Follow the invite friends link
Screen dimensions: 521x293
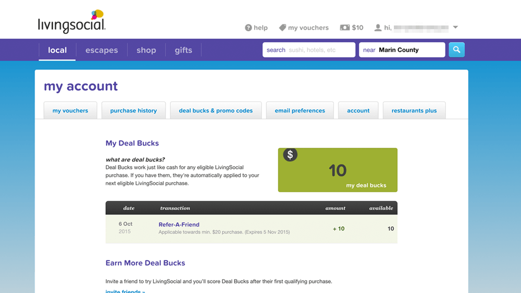coord(125,291)
